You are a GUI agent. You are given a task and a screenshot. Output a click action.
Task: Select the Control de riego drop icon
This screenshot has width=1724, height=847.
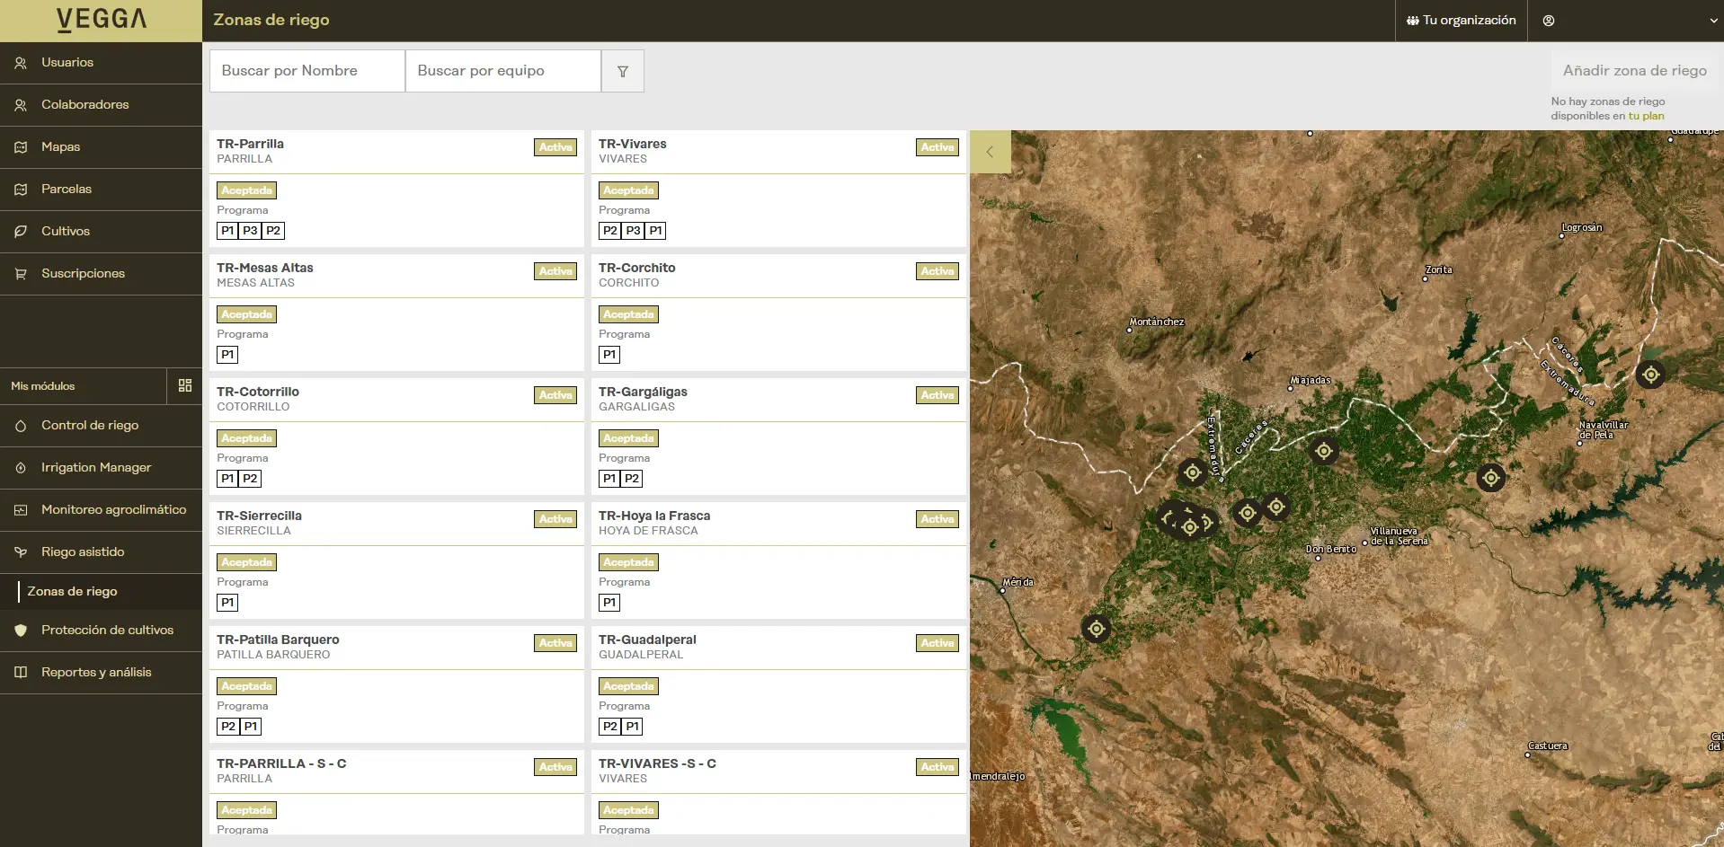[21, 426]
